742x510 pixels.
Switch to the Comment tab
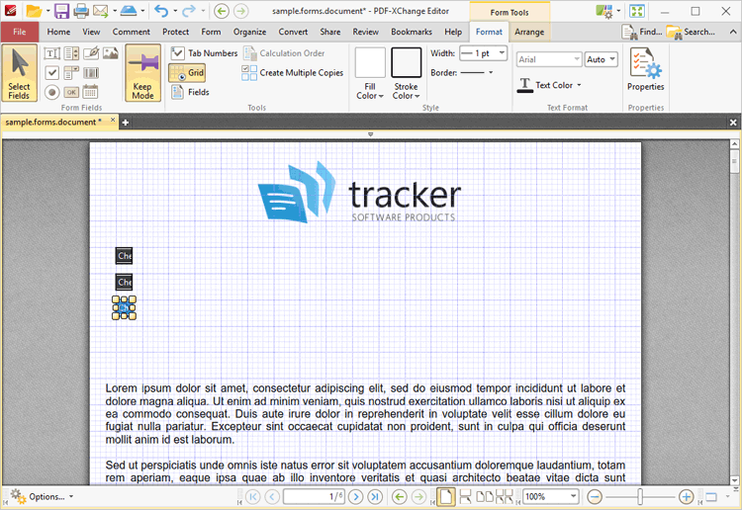(131, 32)
